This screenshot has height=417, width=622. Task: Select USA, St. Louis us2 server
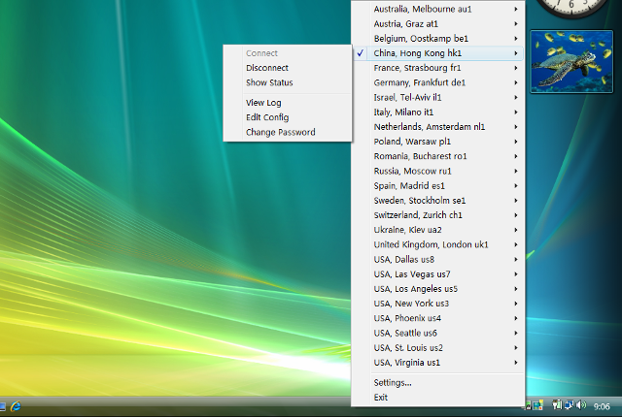tap(438, 347)
